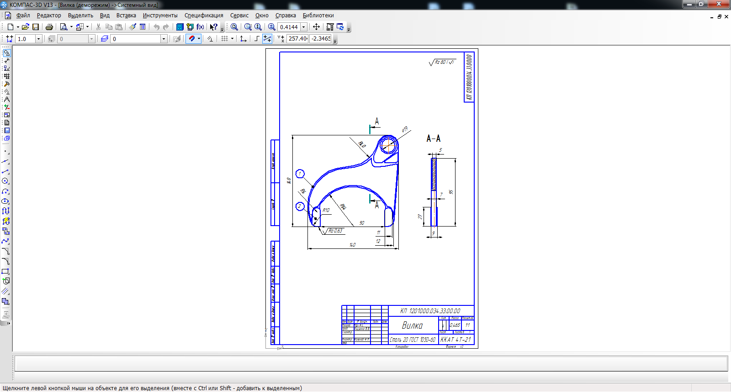Expand the grid settings dropdown arrow

pos(232,39)
